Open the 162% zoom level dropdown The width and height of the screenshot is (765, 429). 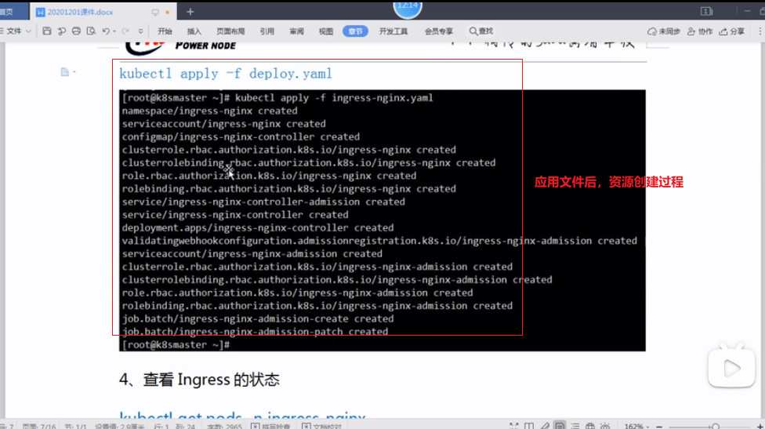click(637, 426)
